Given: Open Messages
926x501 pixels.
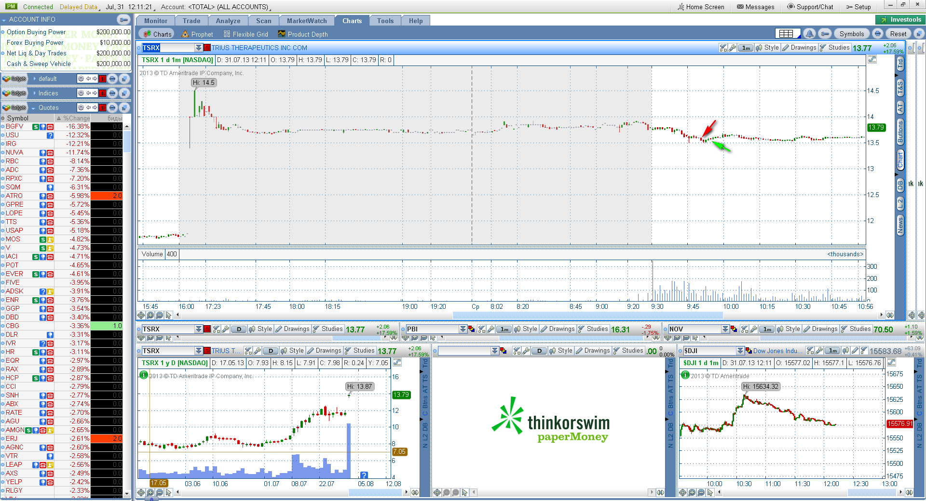Looking at the screenshot, I should 756,7.
